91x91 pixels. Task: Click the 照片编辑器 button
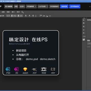click(x=9, y=6)
